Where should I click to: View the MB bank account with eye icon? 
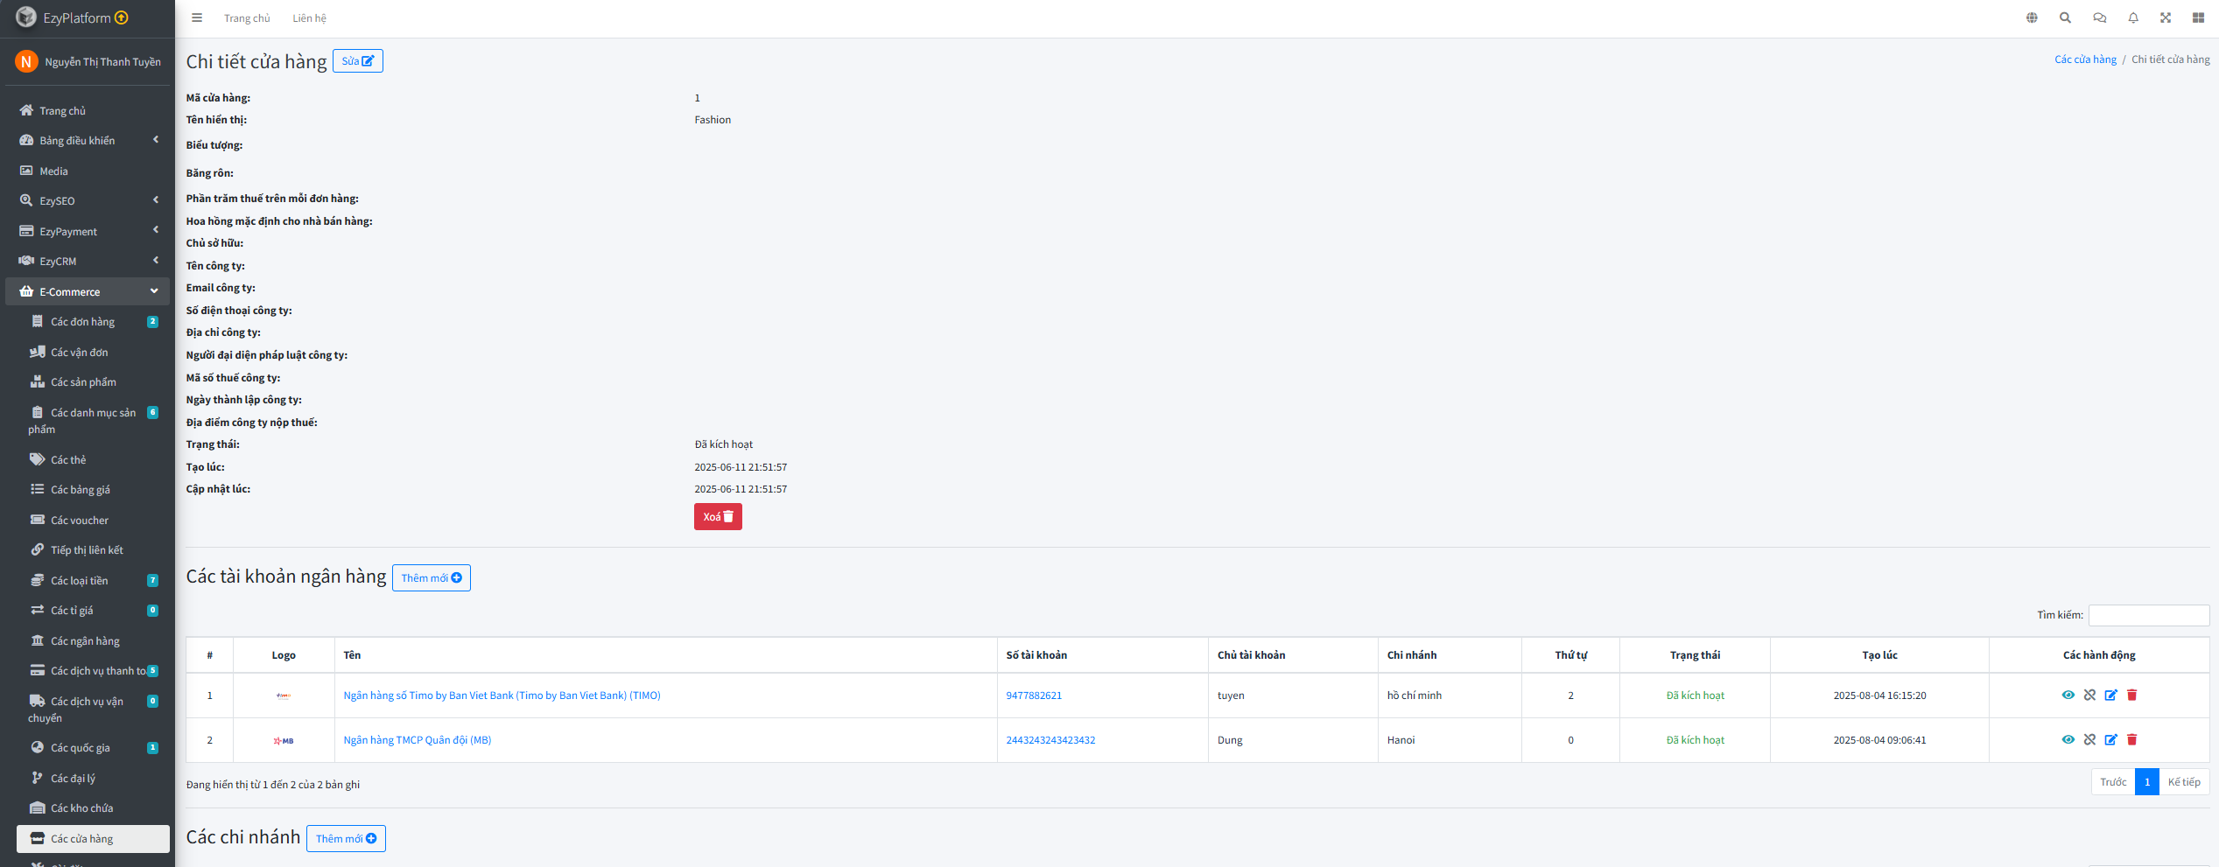(2068, 739)
